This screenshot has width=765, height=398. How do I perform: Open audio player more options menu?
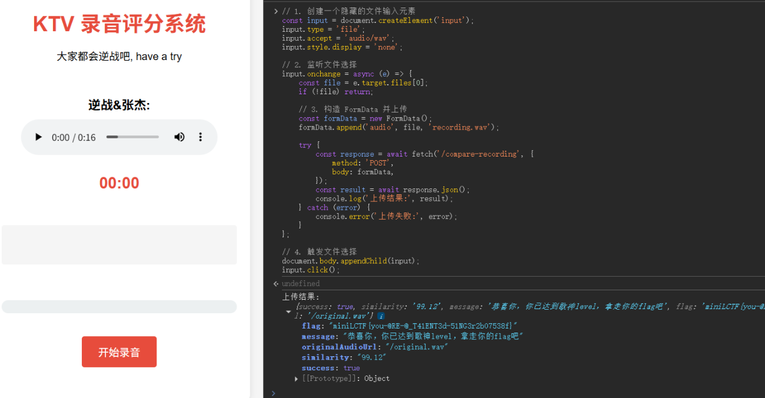point(200,137)
